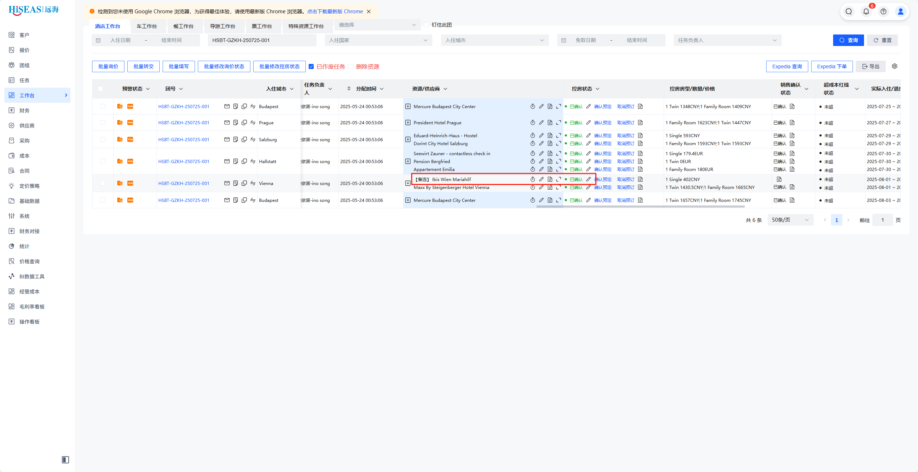Open the 入住国家 dropdown

378,40
